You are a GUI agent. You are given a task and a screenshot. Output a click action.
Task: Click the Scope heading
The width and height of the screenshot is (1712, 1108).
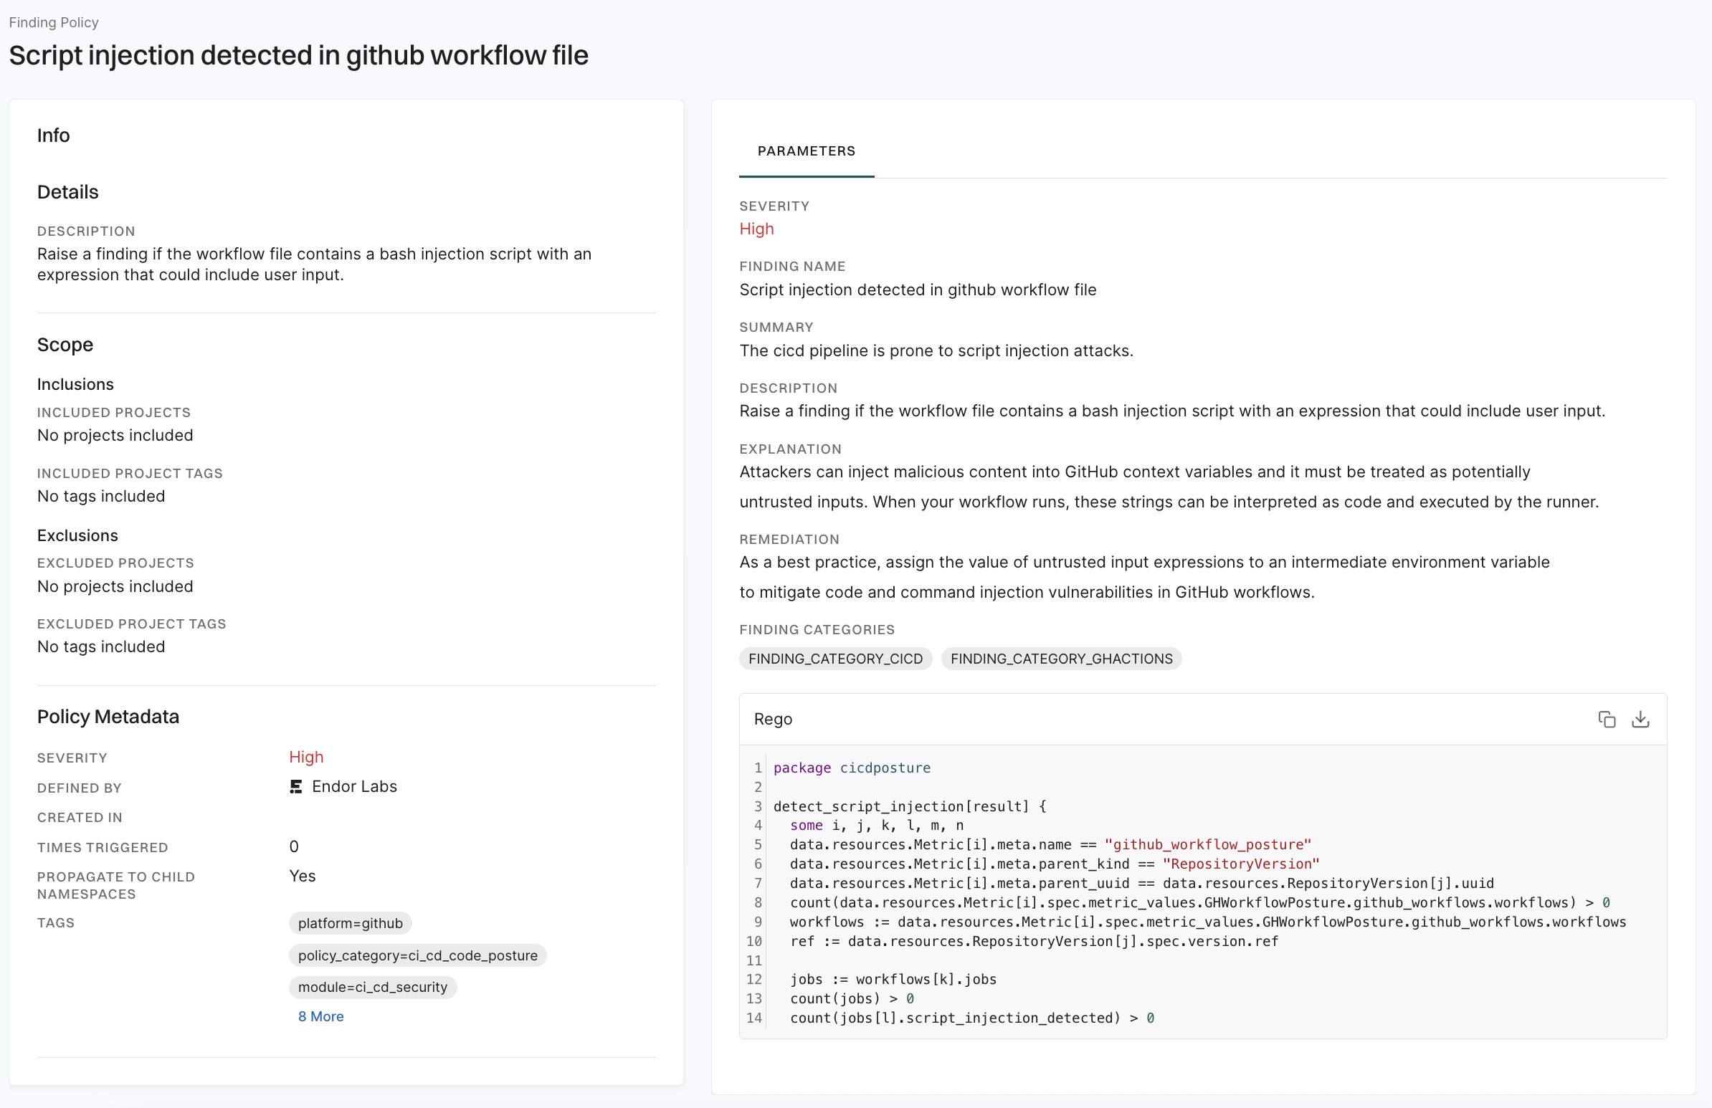[65, 345]
